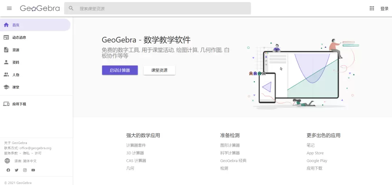Viewport: 392px width, 185px height.
Task: Click the hero illustration with monitor graphic
Action: 302,74
